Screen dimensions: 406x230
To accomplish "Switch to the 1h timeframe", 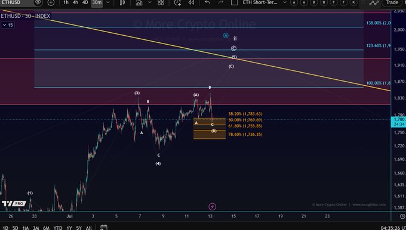I will pos(66,2).
